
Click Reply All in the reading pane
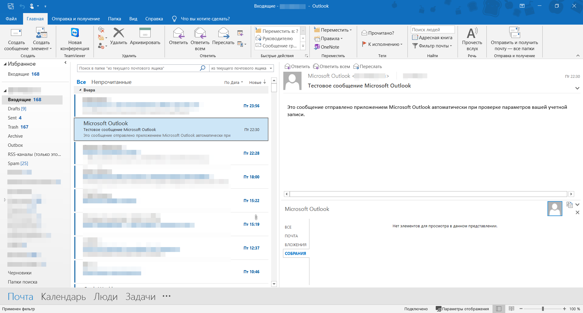[x=332, y=67]
